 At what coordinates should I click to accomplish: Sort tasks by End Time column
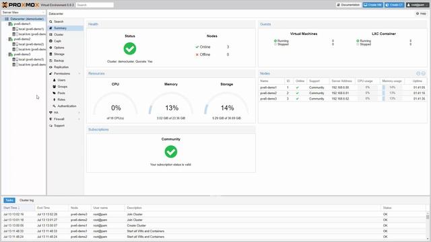(x=51, y=208)
